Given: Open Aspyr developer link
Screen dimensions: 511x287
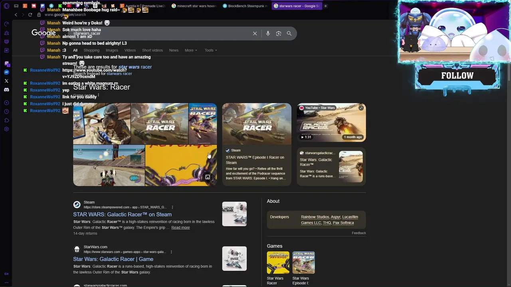Looking at the screenshot, I should coord(335,217).
